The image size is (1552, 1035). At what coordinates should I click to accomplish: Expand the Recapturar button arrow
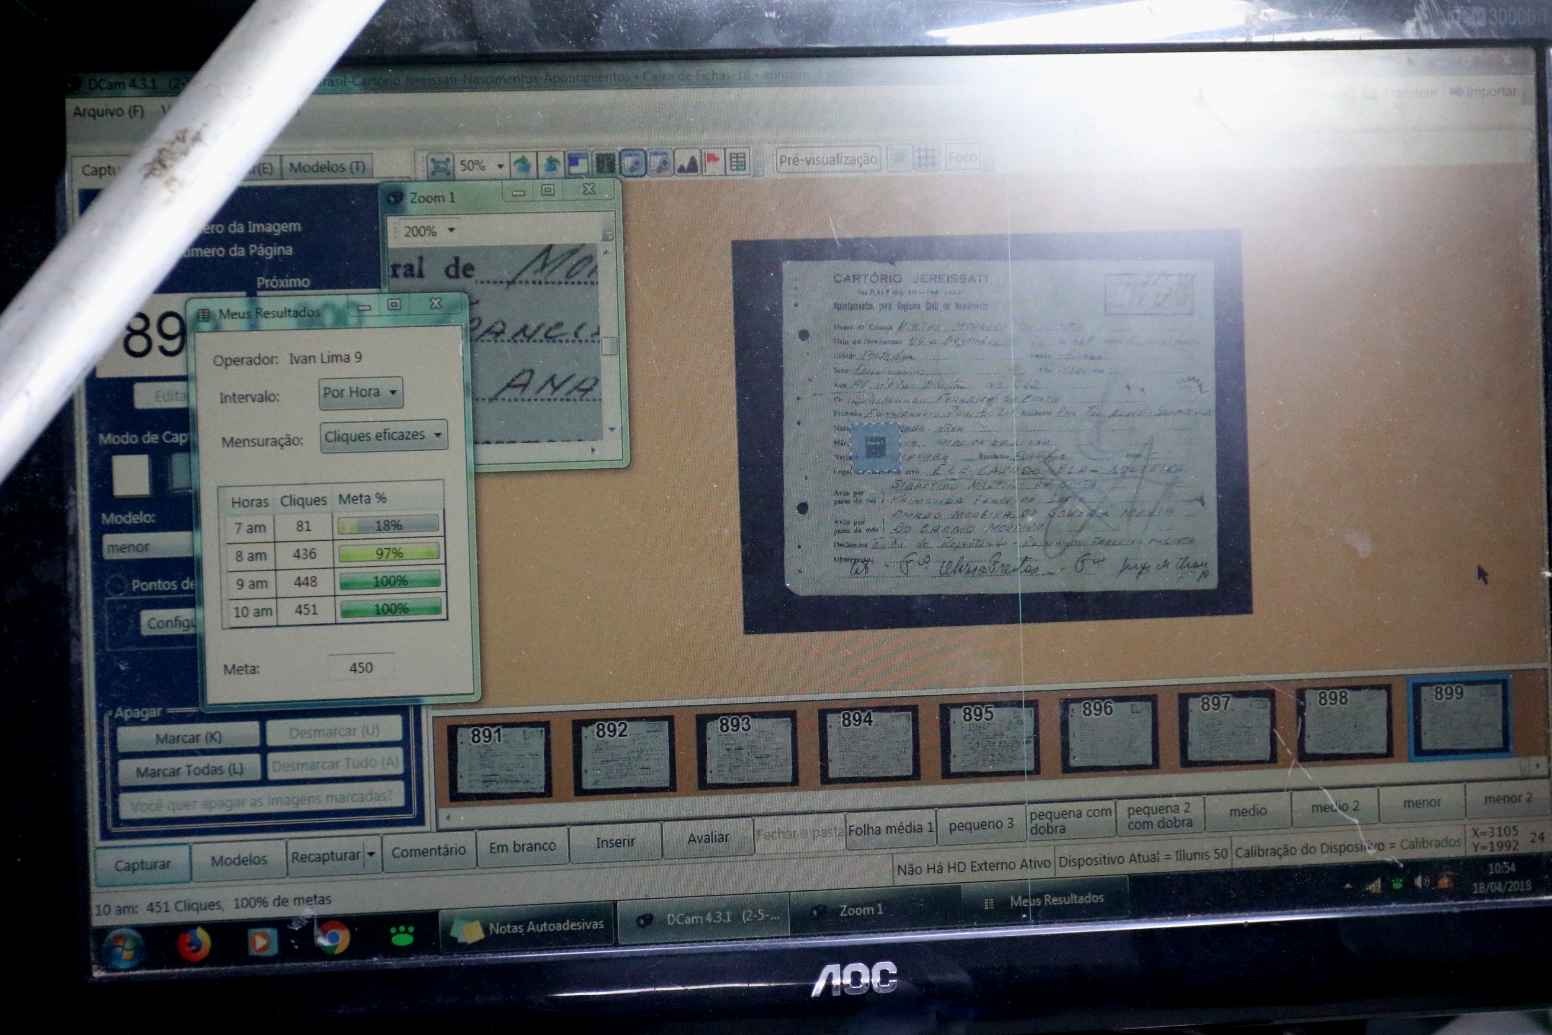[371, 854]
